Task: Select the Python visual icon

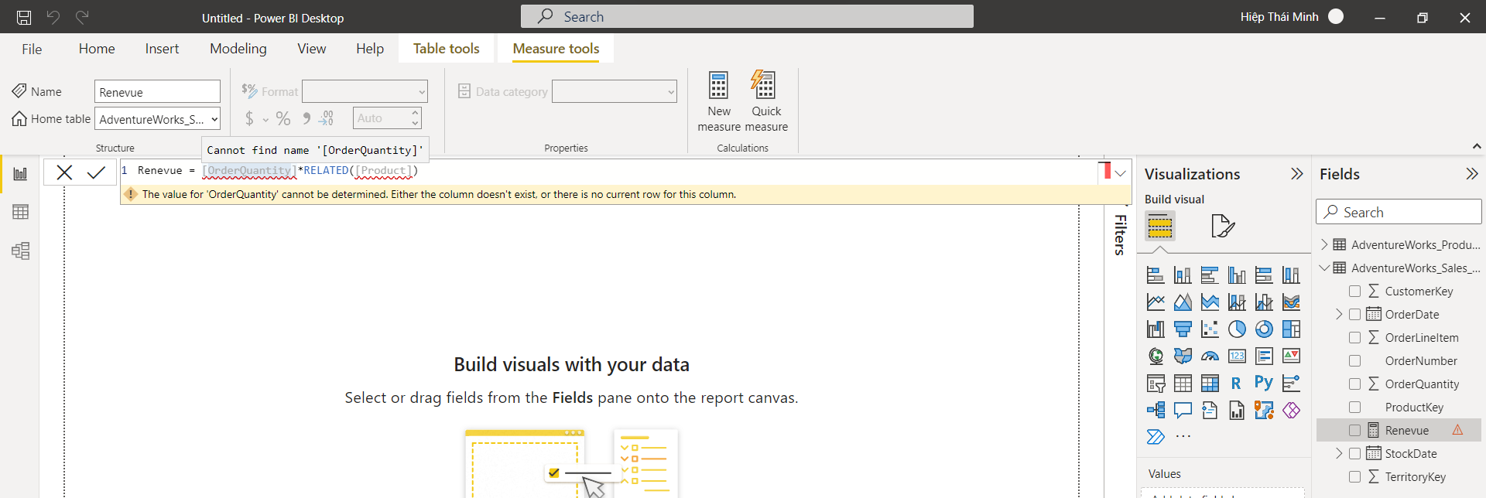Action: coord(1264,383)
